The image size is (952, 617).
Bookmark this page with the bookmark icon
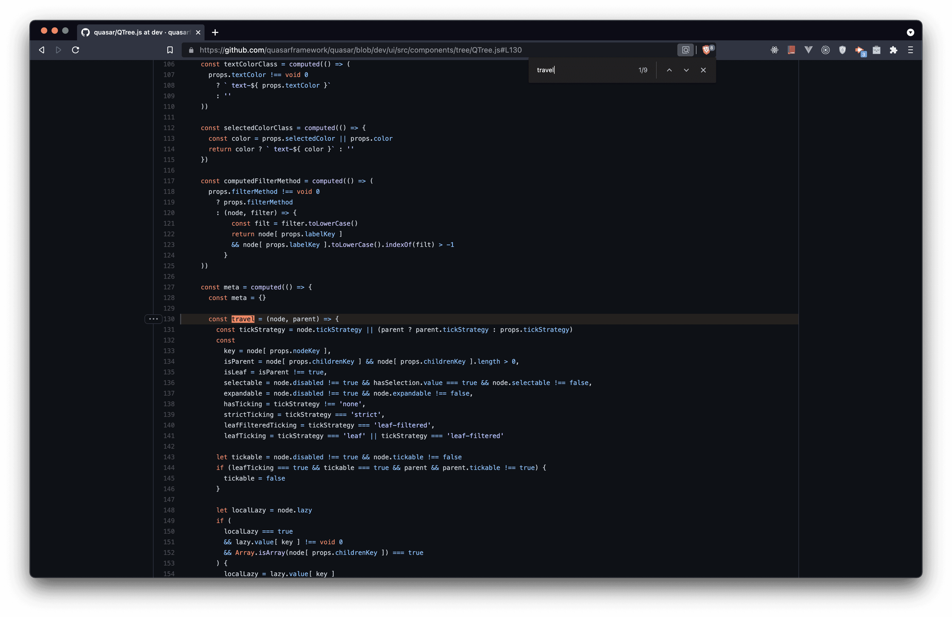[x=170, y=50]
